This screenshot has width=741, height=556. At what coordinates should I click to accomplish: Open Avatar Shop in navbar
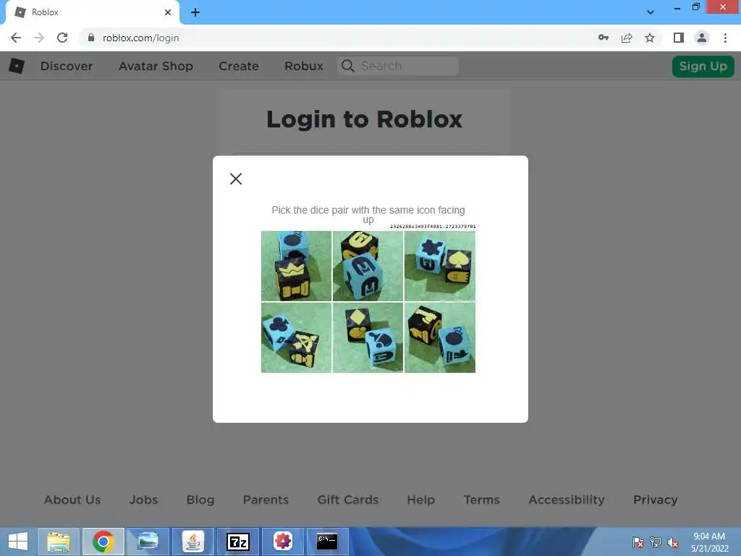pos(156,66)
